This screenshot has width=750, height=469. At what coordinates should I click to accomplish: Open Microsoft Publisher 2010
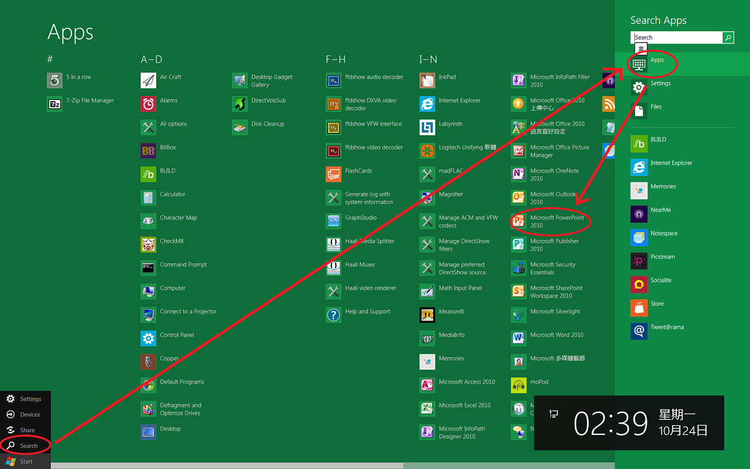[x=545, y=245]
